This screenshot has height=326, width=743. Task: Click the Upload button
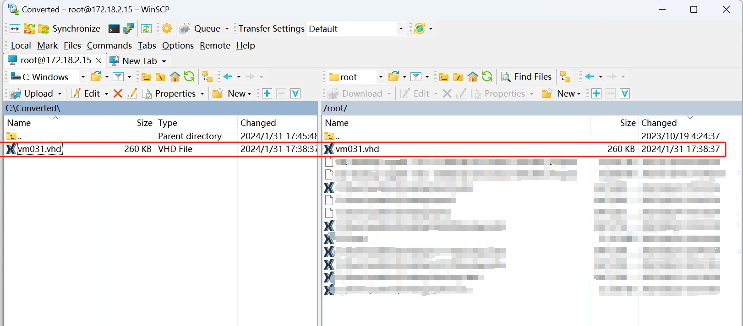(x=32, y=93)
